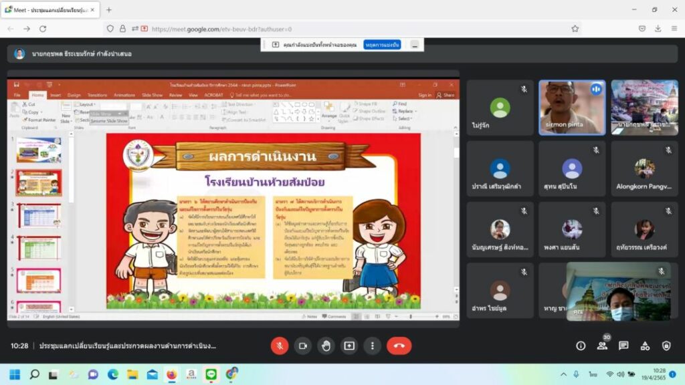Click Cut in PowerPoint clipboard group
The width and height of the screenshot is (685, 385).
[29, 105]
